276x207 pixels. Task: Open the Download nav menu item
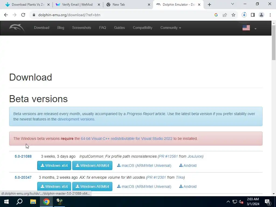tap(42, 28)
